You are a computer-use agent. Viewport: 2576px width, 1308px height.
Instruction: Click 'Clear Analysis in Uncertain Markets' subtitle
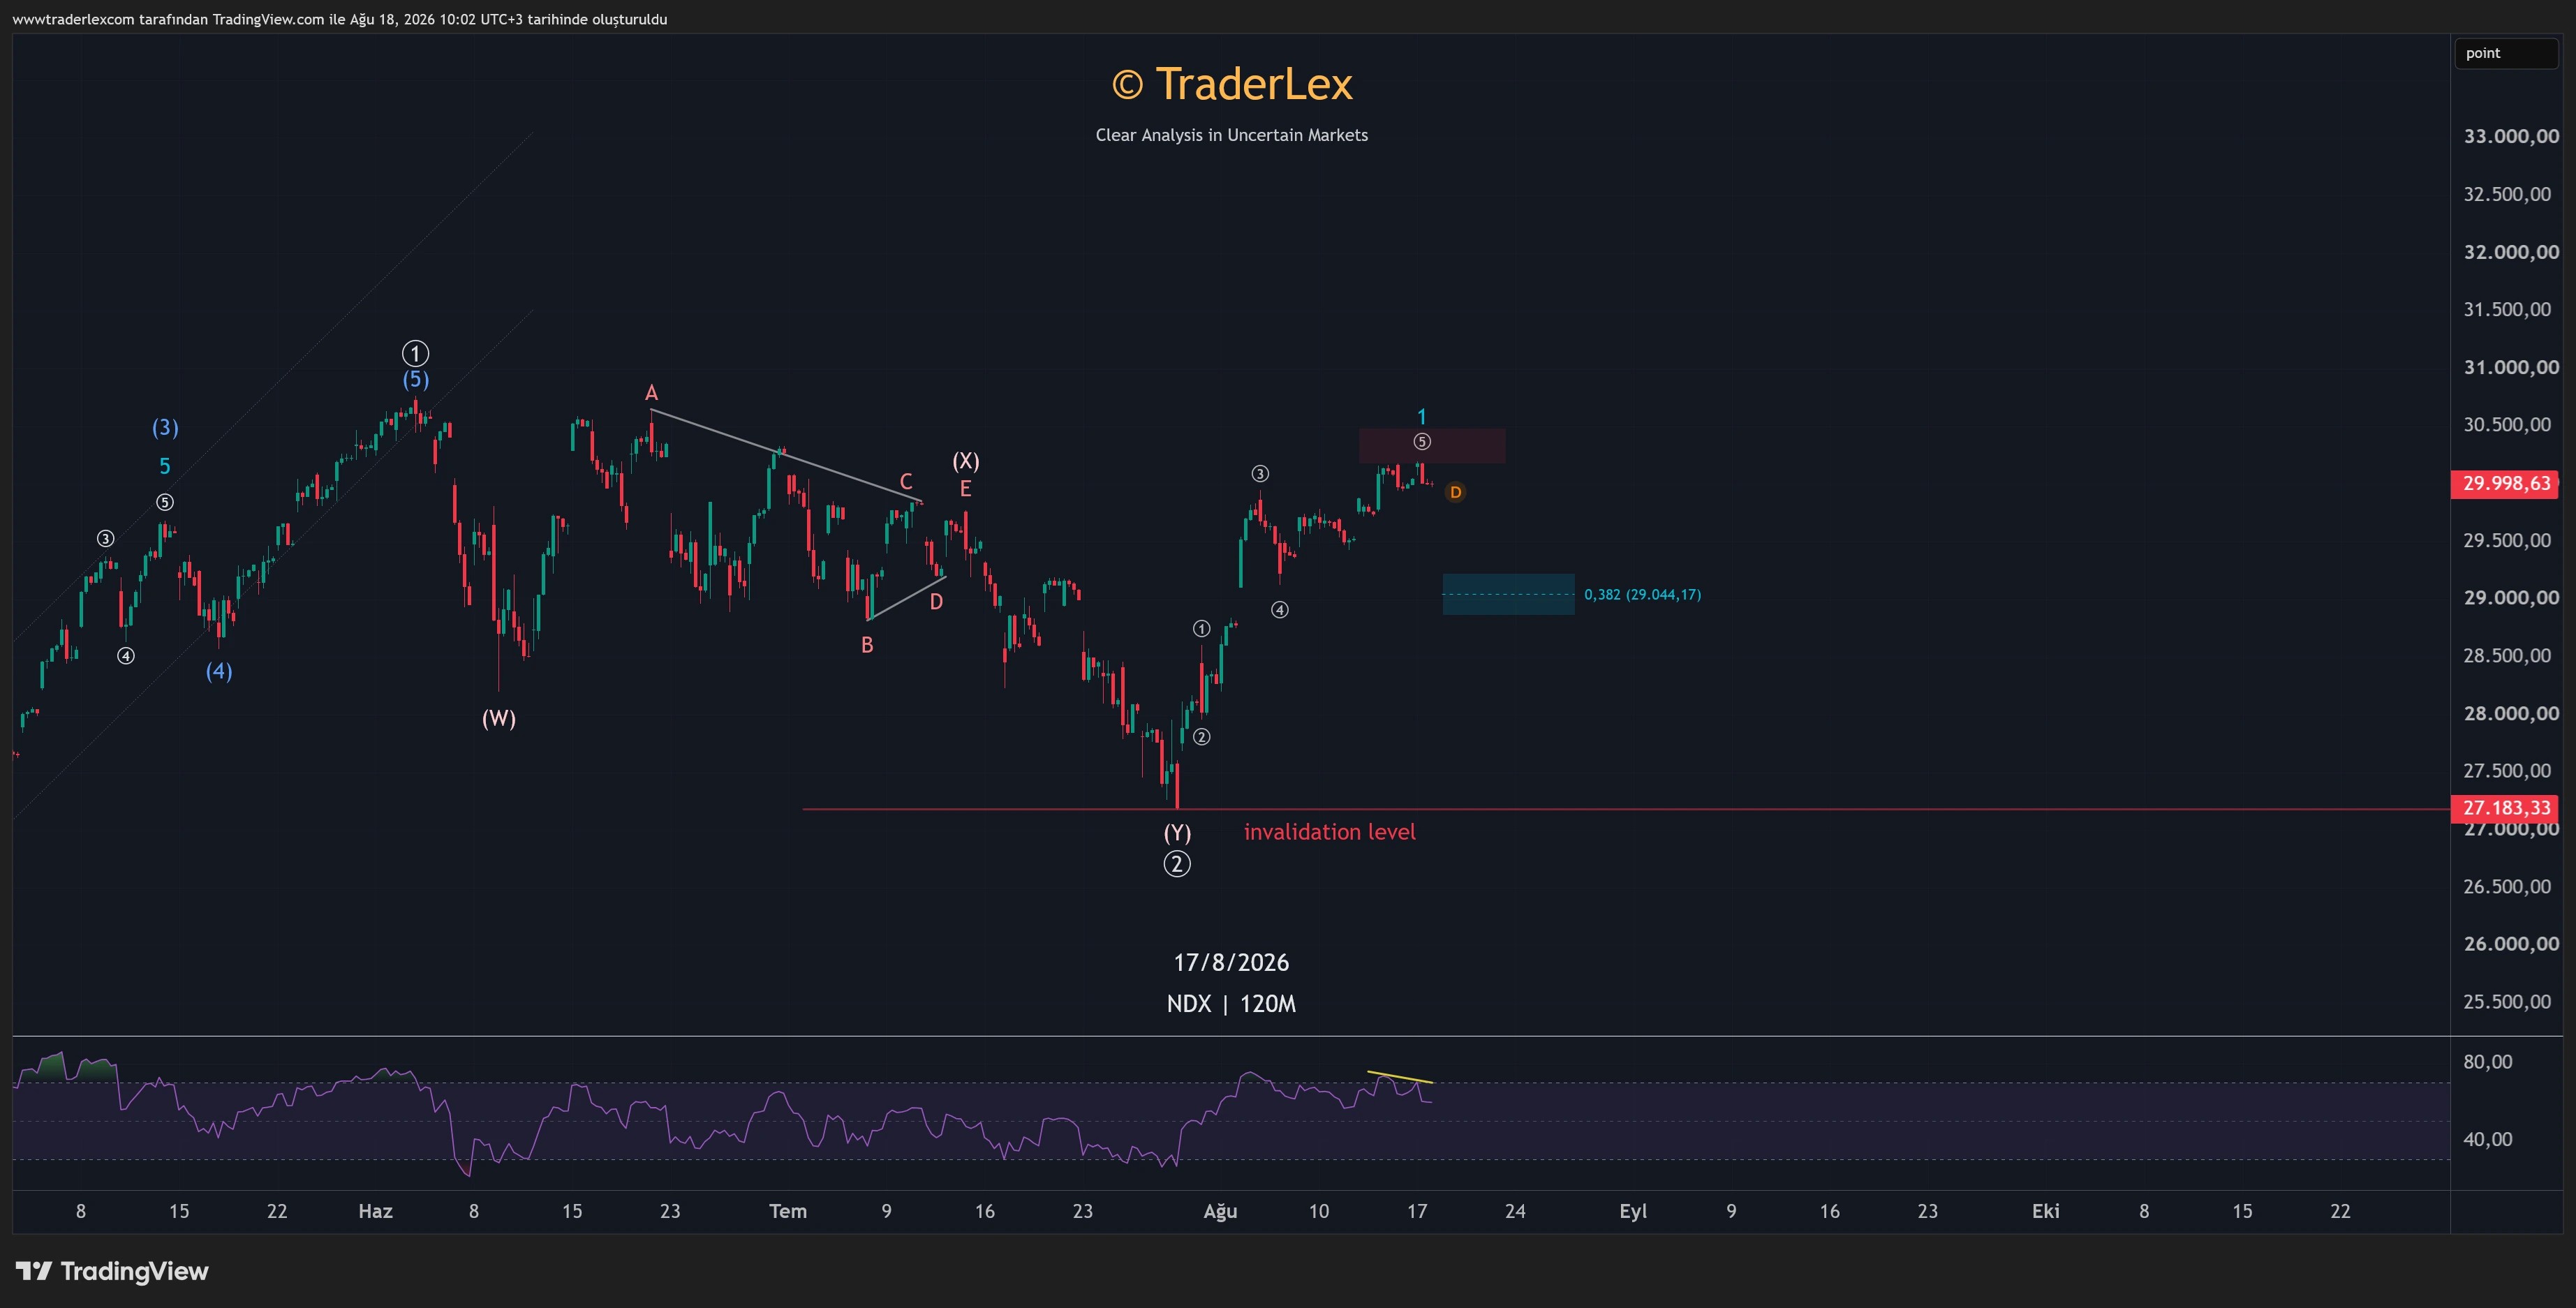(x=1232, y=135)
